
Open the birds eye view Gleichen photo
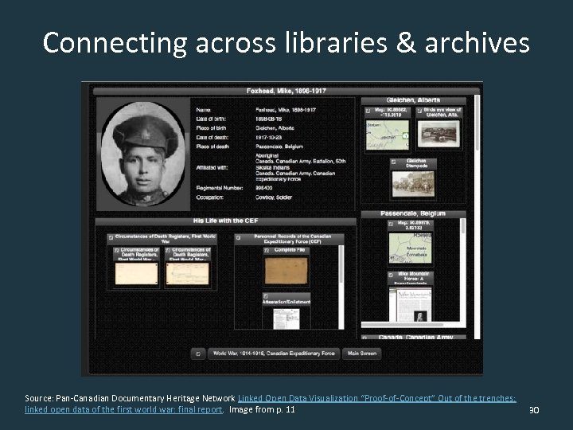tap(439, 134)
